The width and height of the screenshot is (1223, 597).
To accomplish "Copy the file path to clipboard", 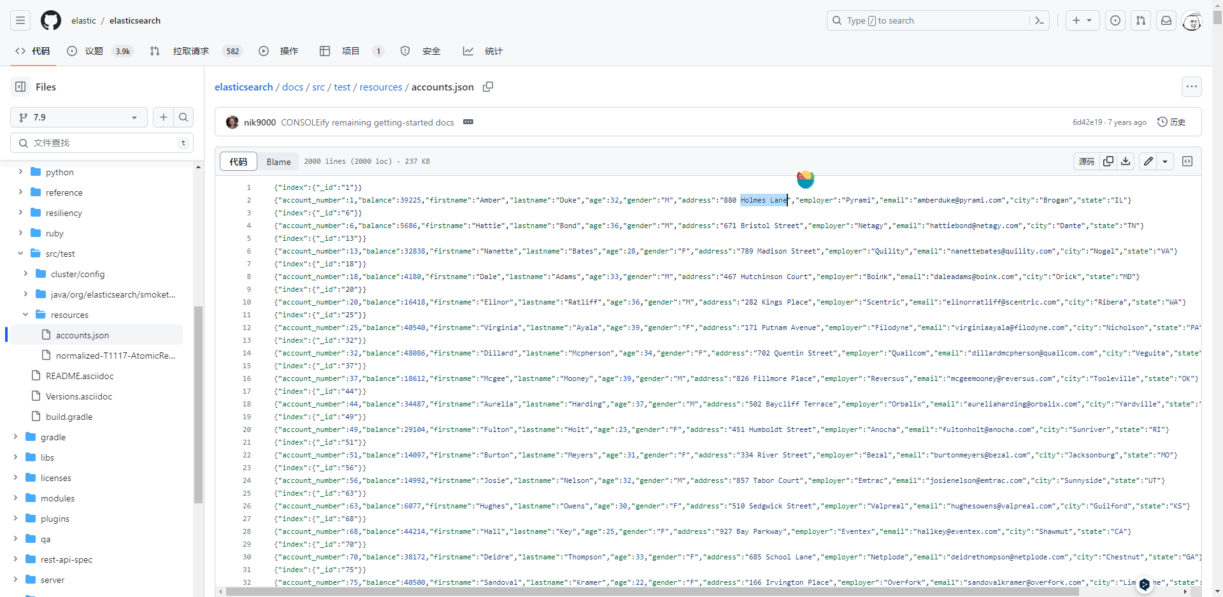I will pos(488,87).
